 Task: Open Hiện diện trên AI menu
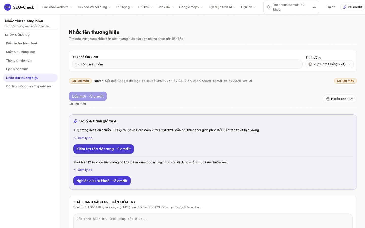(x=222, y=7)
